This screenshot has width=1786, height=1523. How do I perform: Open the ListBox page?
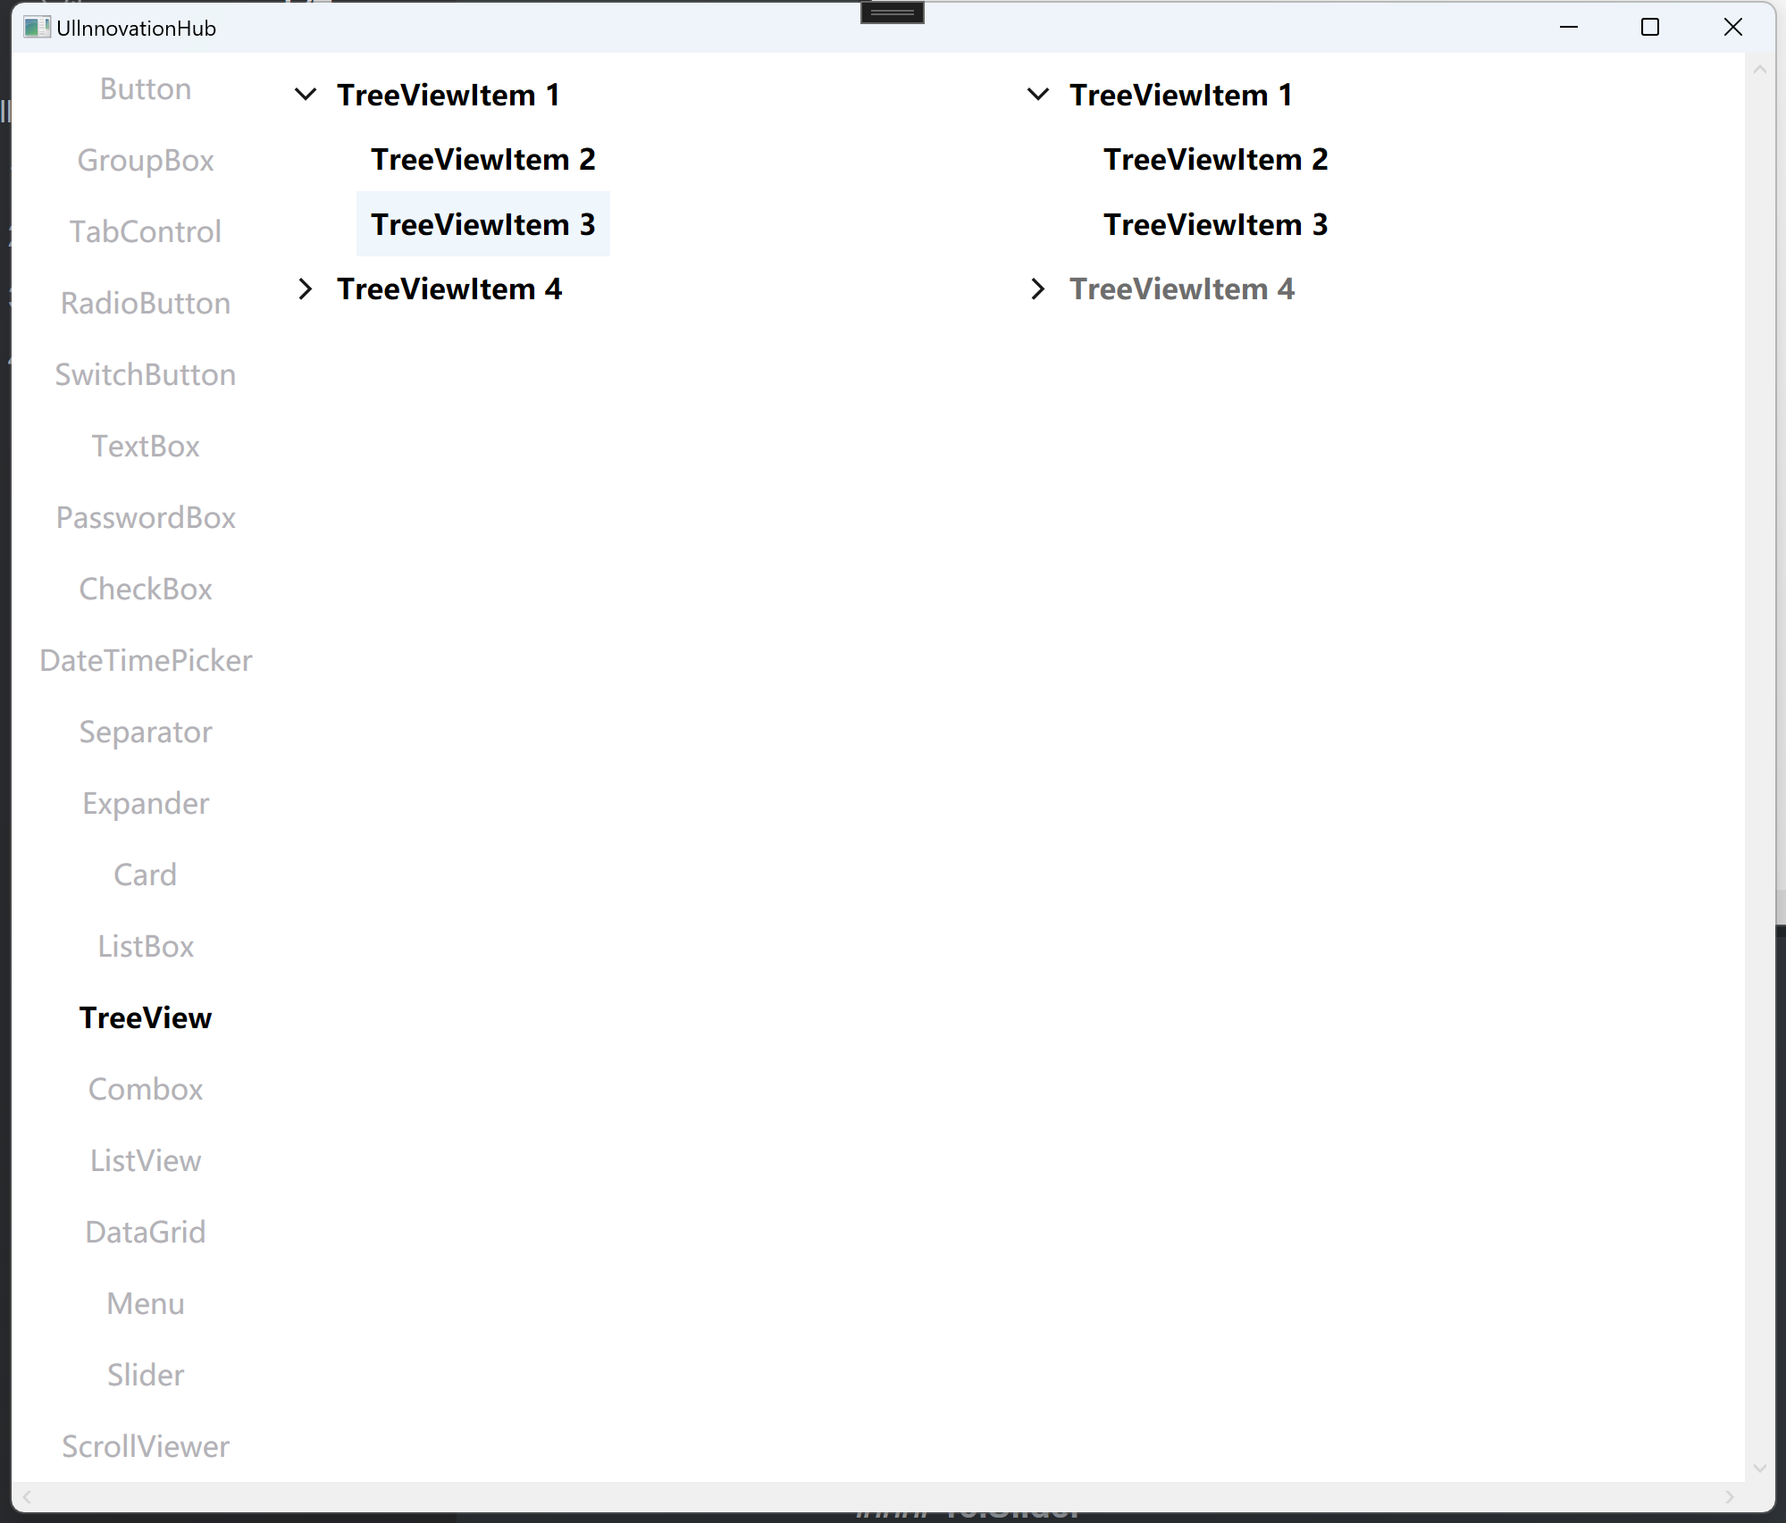[146, 946]
